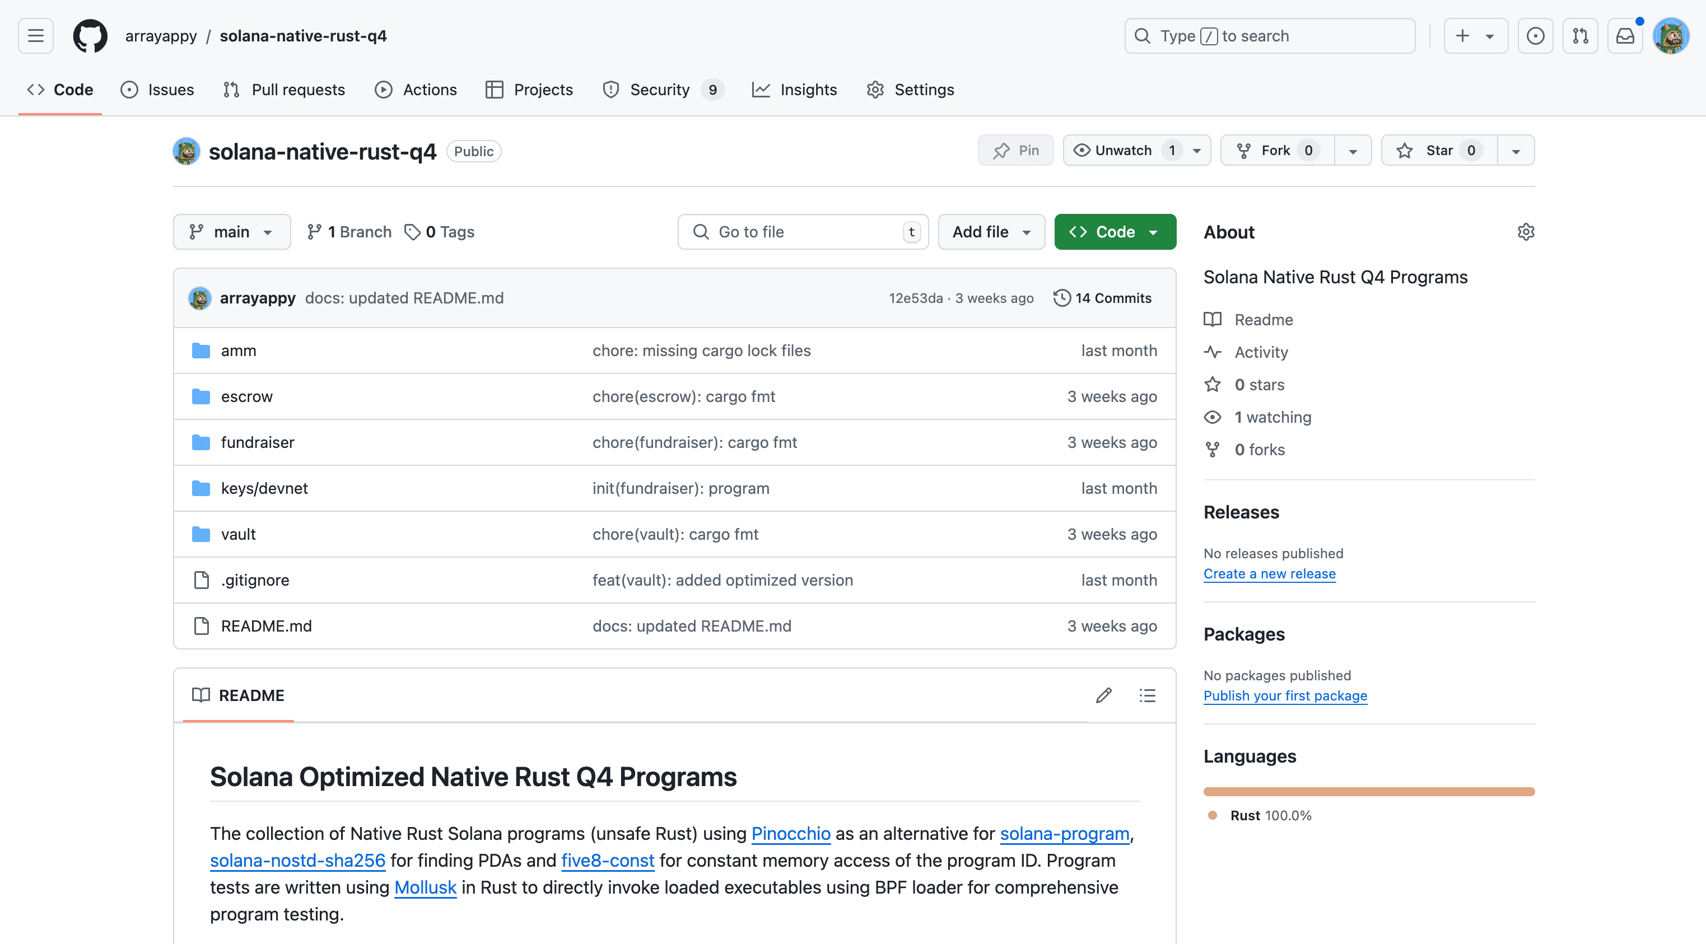This screenshot has height=944, width=1706.
Task: Open the user profile avatar menu
Action: point(1671,36)
